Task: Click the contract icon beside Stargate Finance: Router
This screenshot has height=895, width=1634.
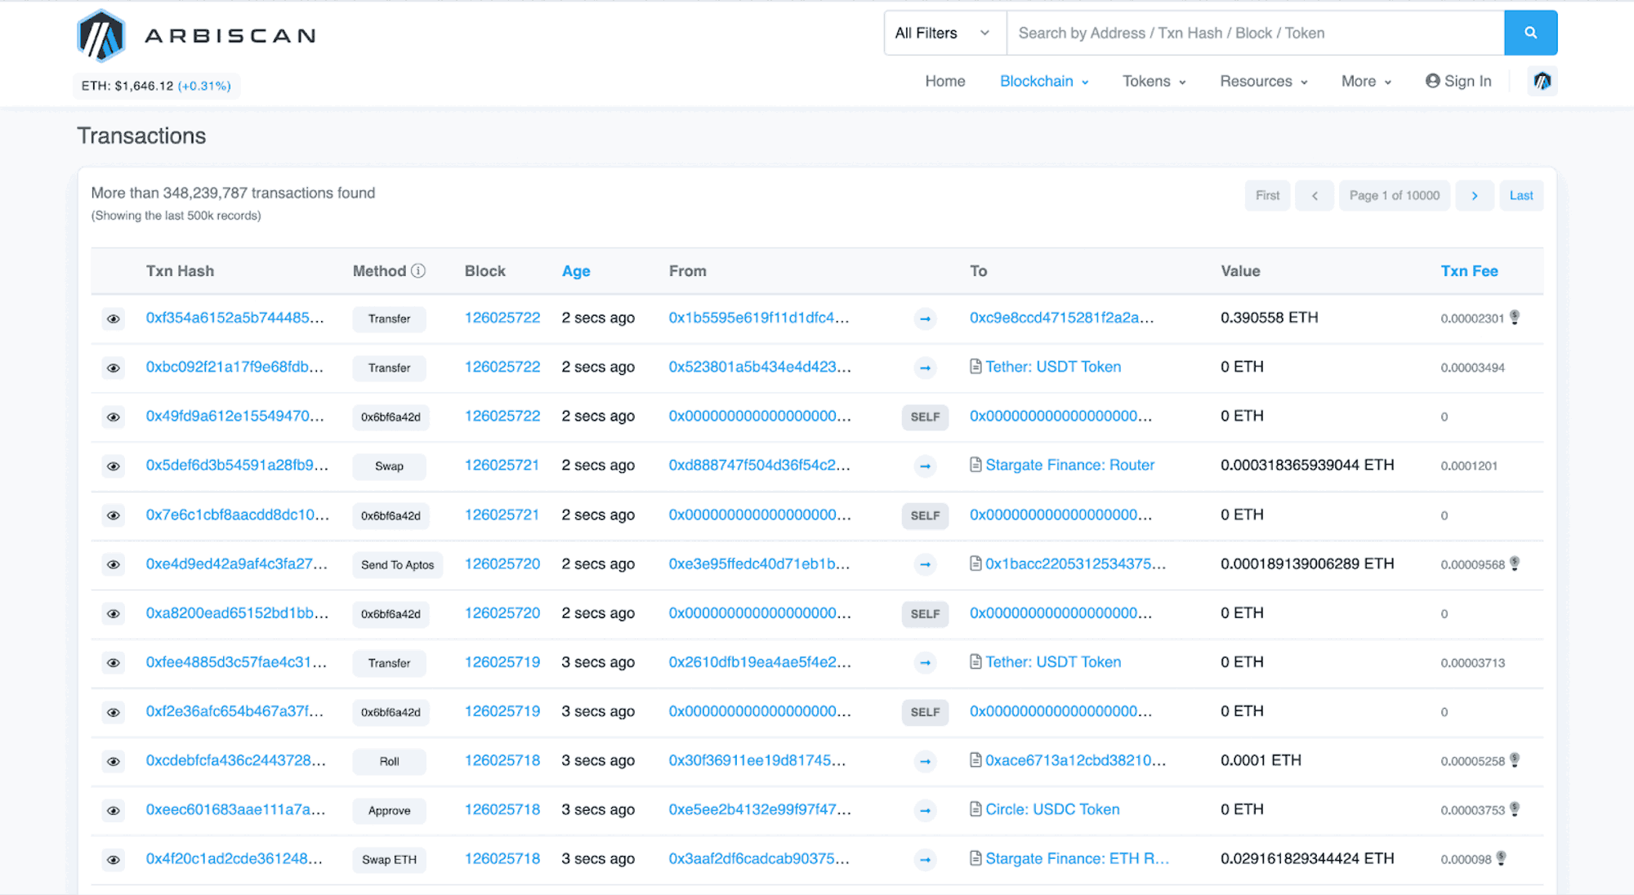Action: (975, 465)
